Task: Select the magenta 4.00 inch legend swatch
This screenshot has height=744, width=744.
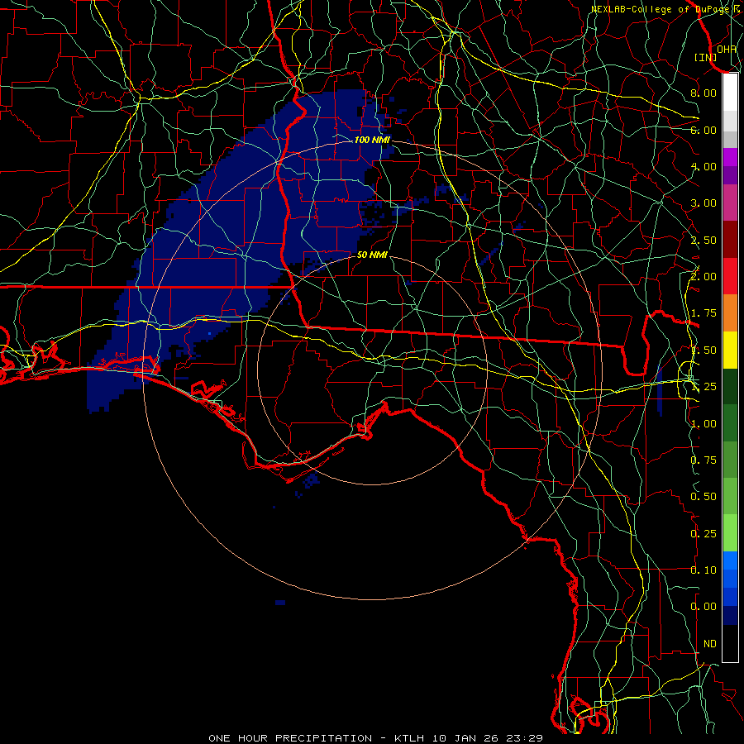Action: pos(730,157)
